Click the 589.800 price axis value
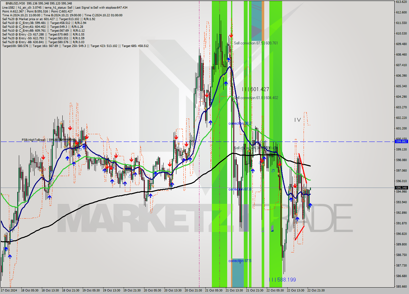This screenshot has width=409, height=294. (401, 244)
